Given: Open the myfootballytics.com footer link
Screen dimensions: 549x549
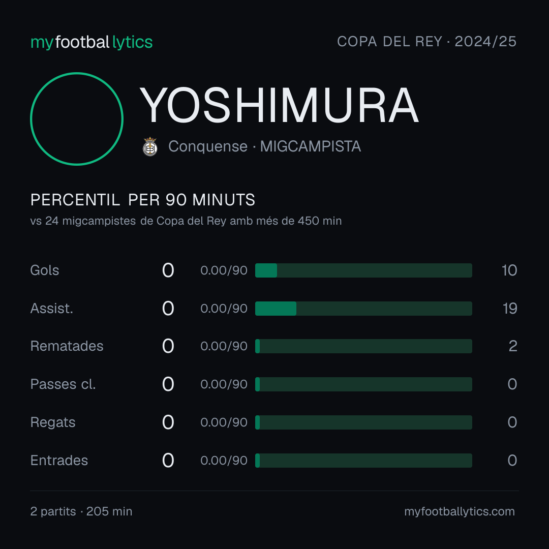Looking at the screenshot, I should [460, 511].
